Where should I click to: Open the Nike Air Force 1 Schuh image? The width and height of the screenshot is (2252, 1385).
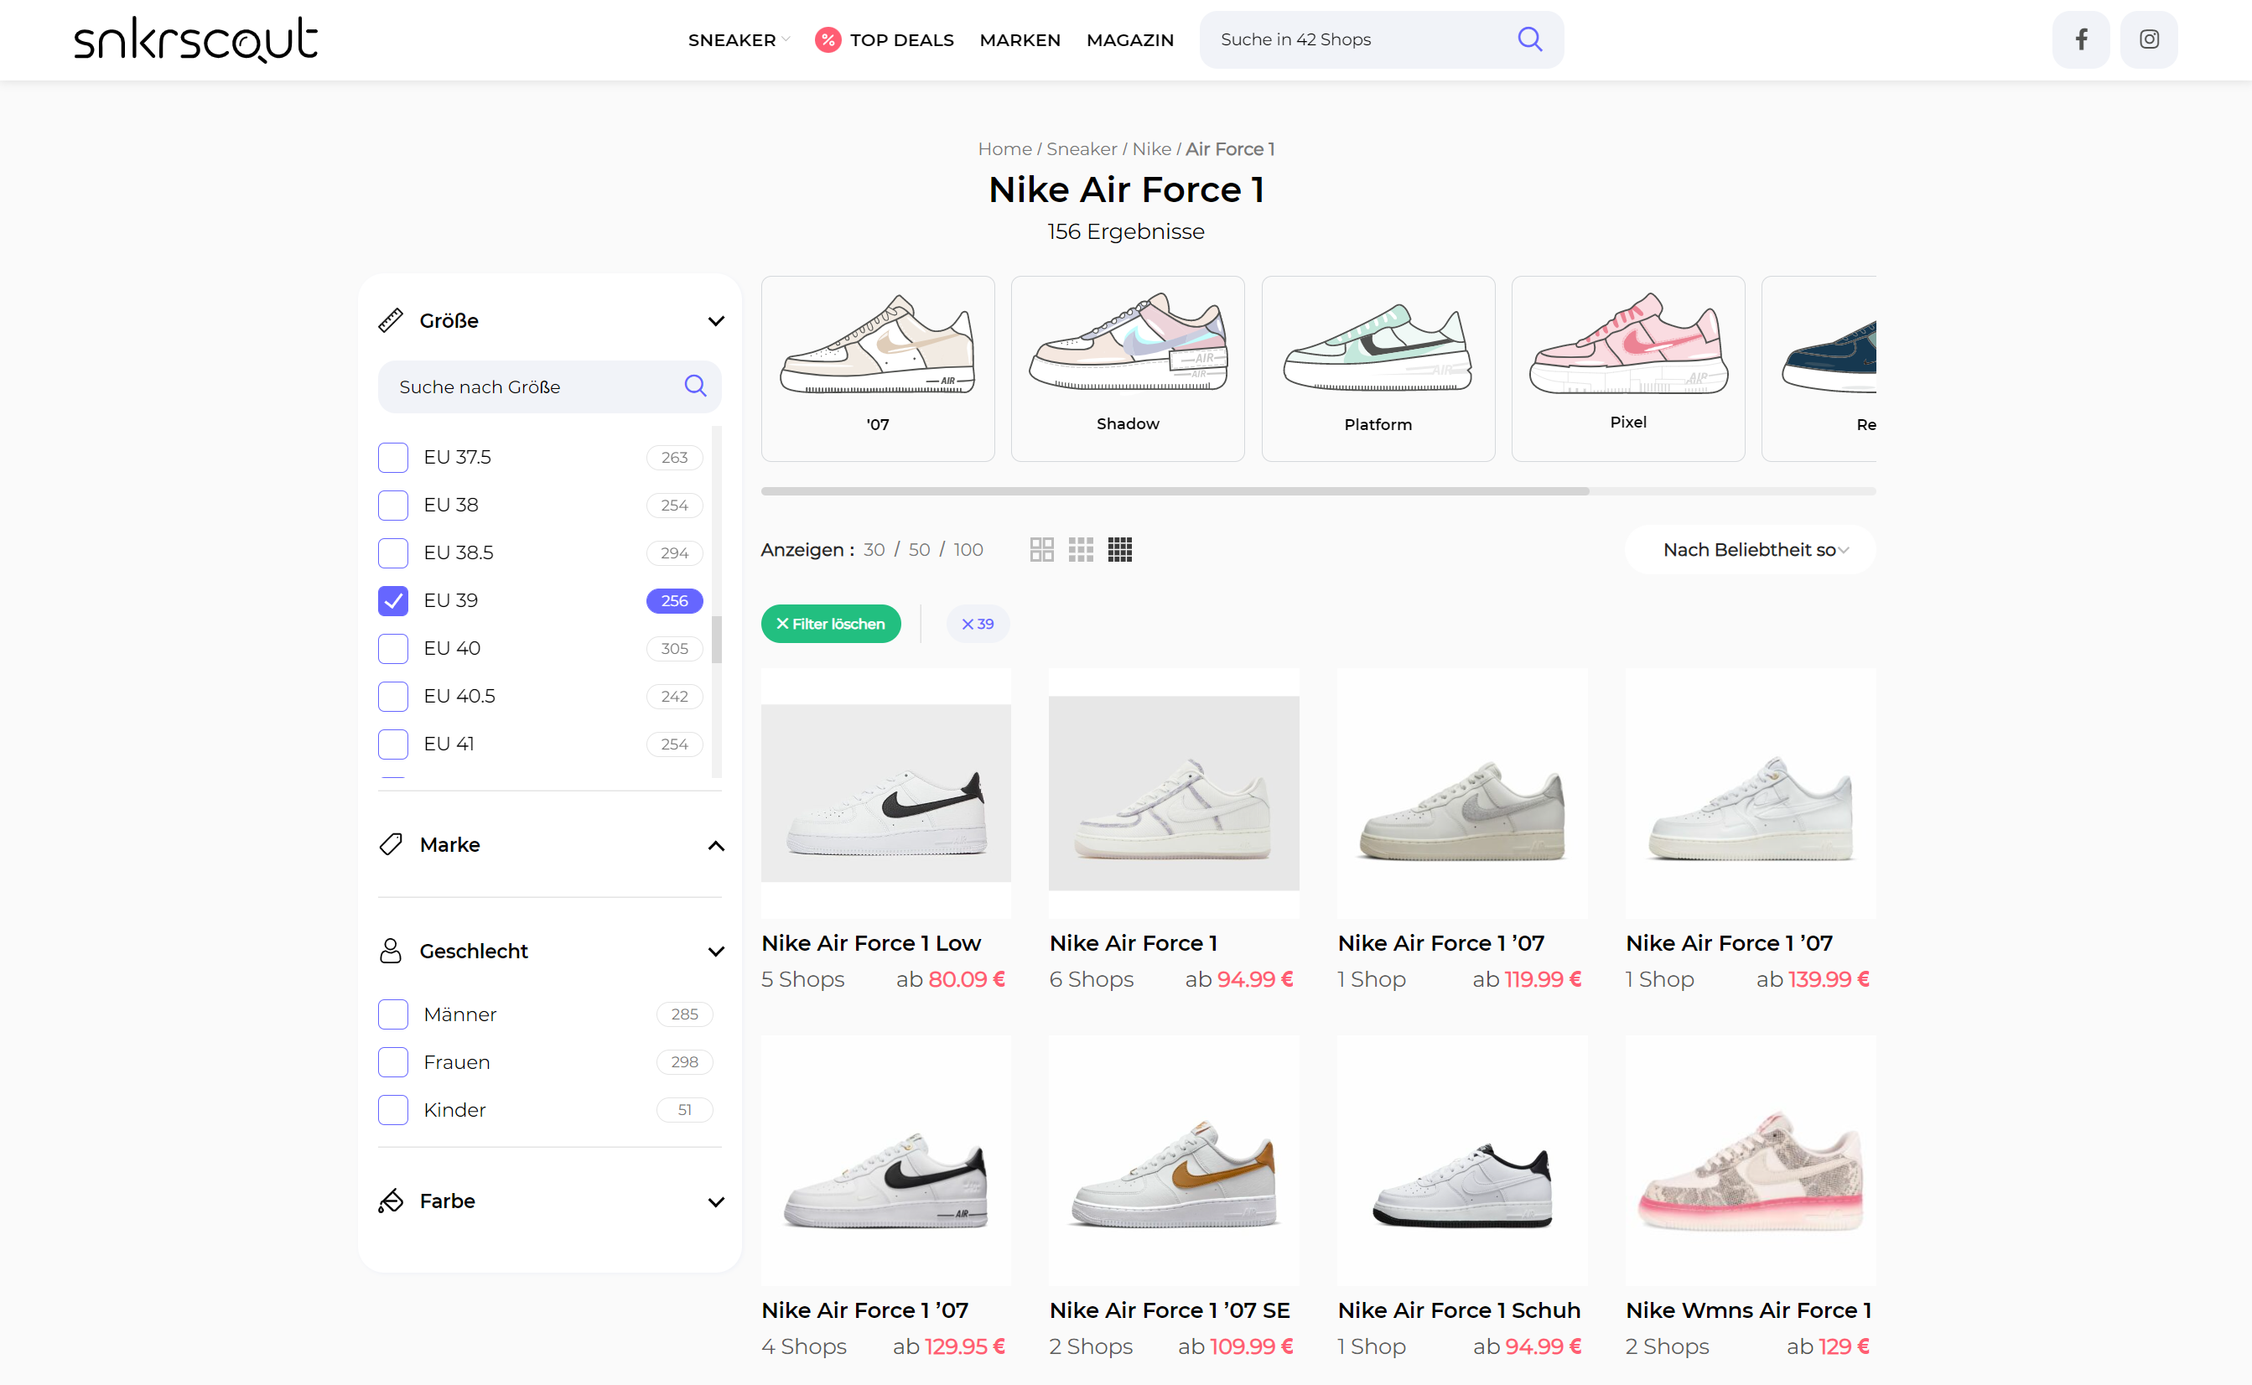pos(1461,1160)
